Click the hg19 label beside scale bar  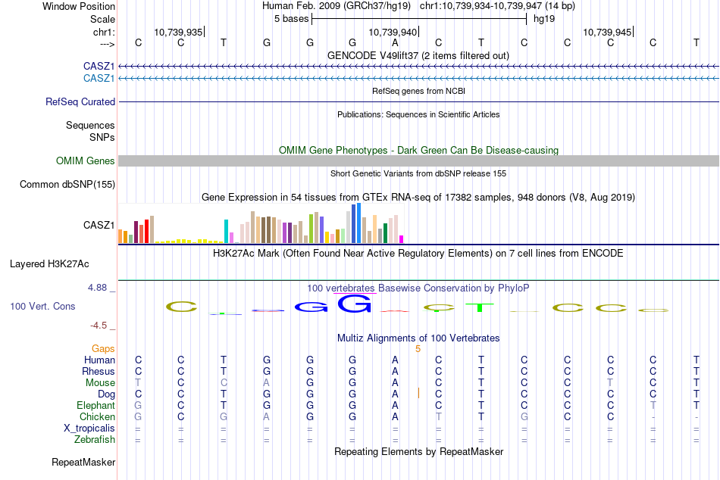(544, 19)
